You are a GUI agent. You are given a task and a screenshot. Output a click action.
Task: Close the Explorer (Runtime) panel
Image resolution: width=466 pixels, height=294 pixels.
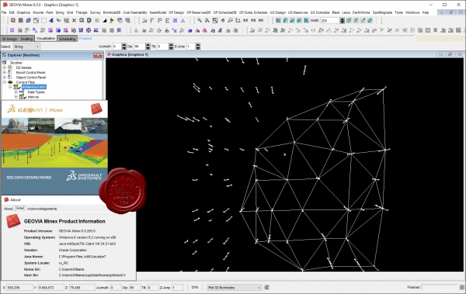[98, 55]
